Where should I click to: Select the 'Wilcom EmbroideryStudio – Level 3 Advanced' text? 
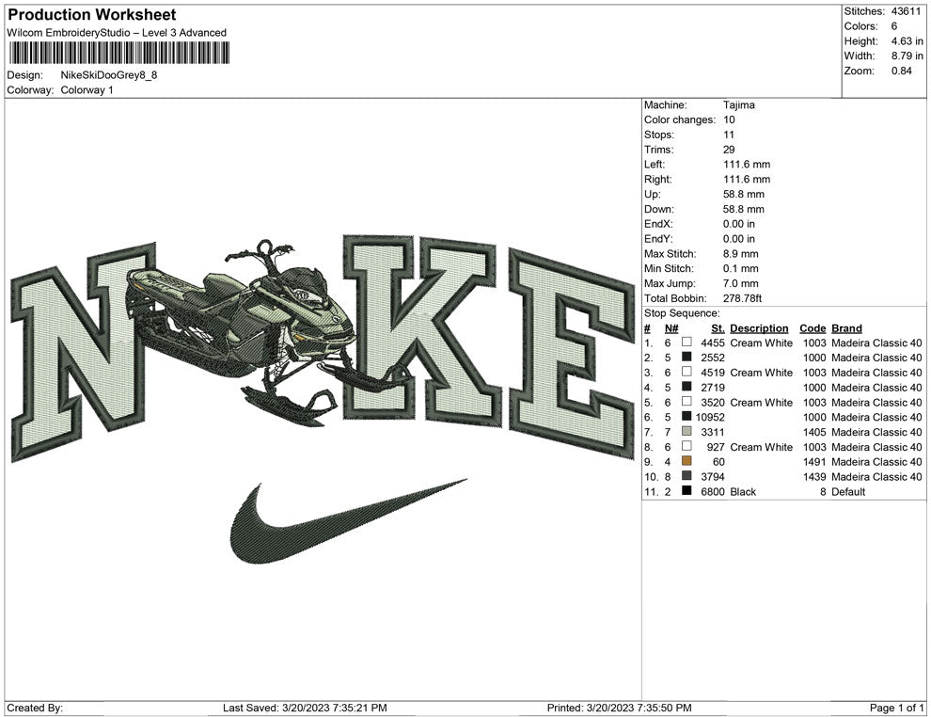(117, 33)
